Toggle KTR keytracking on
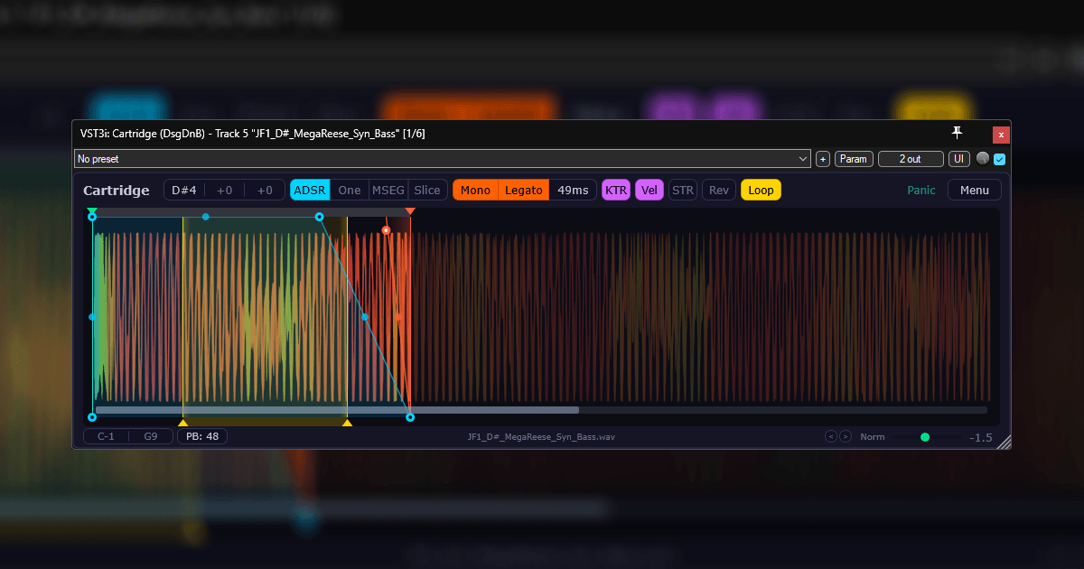 pyautogui.click(x=616, y=190)
